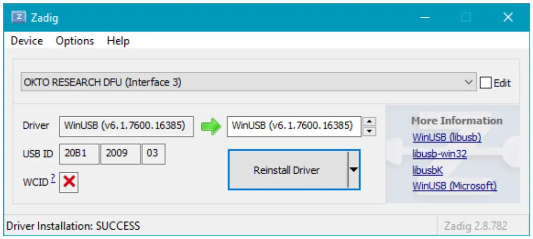This screenshot has width=533, height=239.
Task: Open the Options menu
Action: coord(75,41)
